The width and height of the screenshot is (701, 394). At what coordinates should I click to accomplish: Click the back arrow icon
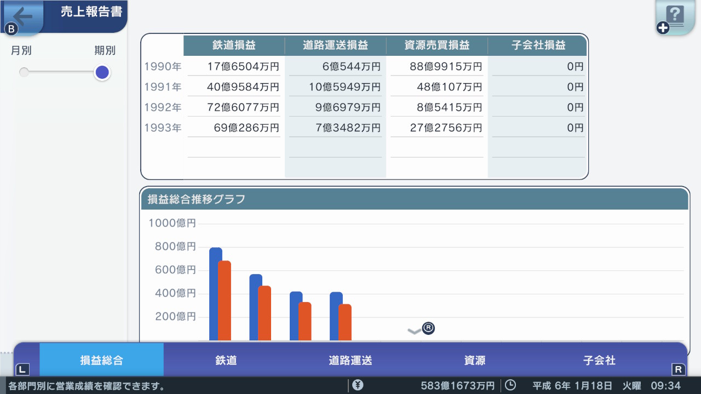[23, 16]
